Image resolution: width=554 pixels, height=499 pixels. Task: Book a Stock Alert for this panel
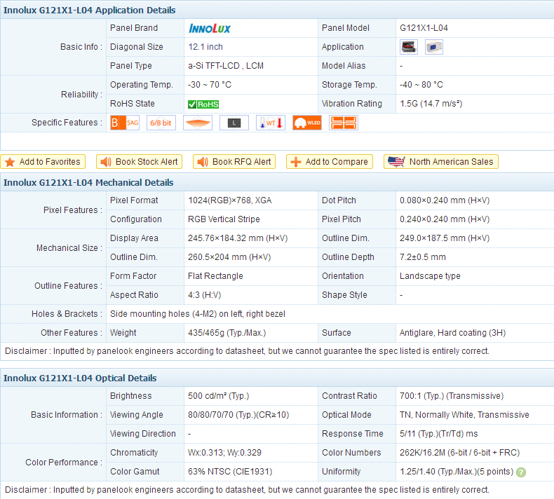click(x=140, y=162)
